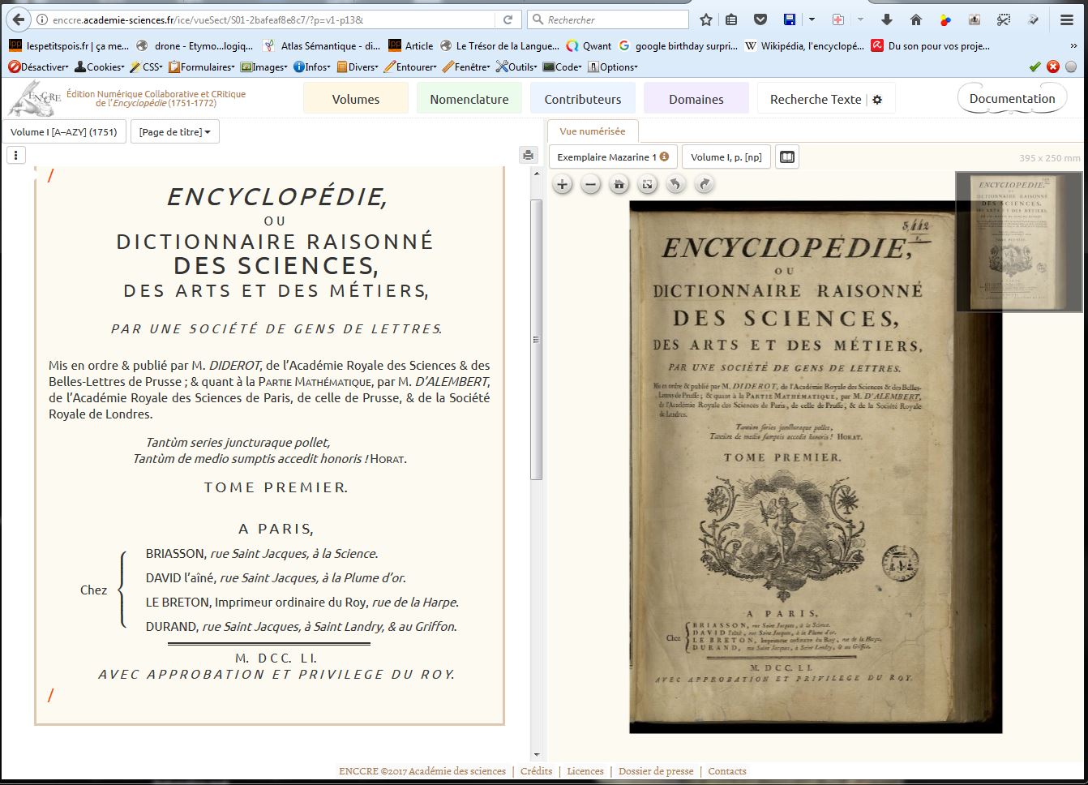
Task: Zoom in on the scanned page
Action: [x=562, y=185]
